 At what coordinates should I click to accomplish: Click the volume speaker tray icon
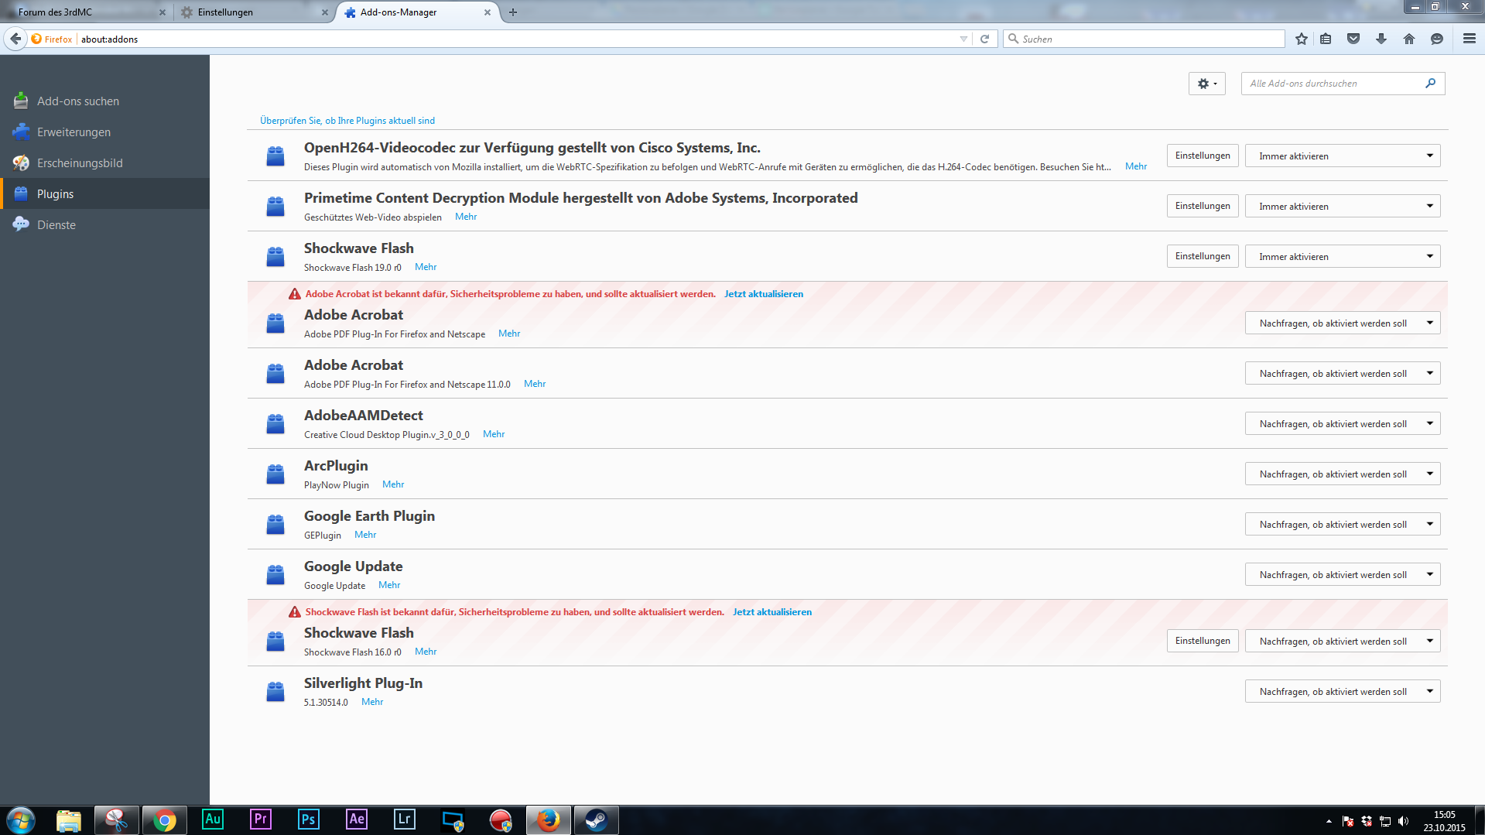(1404, 821)
